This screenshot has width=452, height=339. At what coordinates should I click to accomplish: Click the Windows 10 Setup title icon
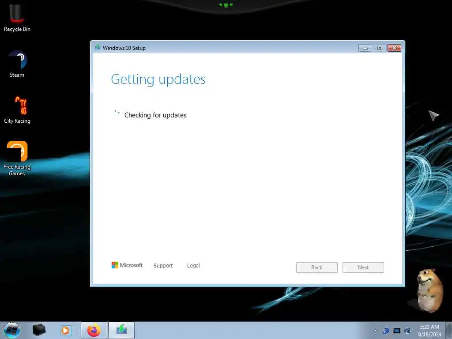click(x=98, y=47)
